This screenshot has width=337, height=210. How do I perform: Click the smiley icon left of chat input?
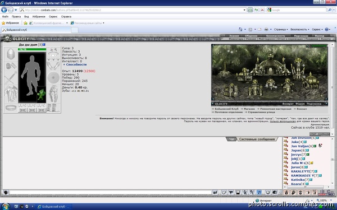click(6, 193)
